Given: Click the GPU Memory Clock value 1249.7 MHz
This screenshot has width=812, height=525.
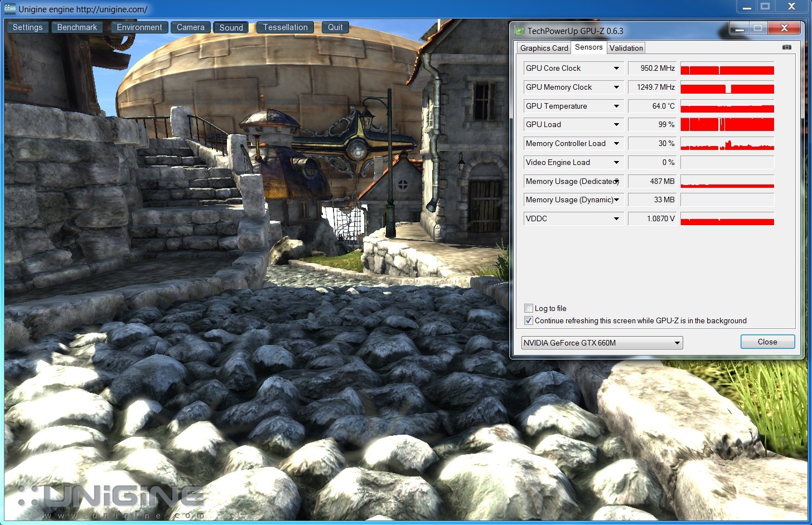Looking at the screenshot, I should [x=652, y=87].
